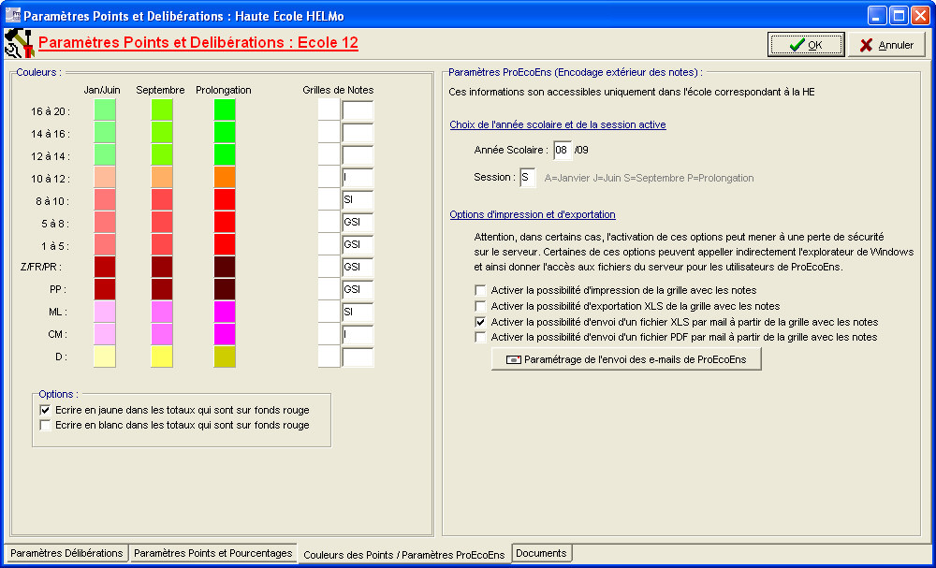
Task: Click the Prolongation magenta swatch for CM
Action: tap(225, 334)
